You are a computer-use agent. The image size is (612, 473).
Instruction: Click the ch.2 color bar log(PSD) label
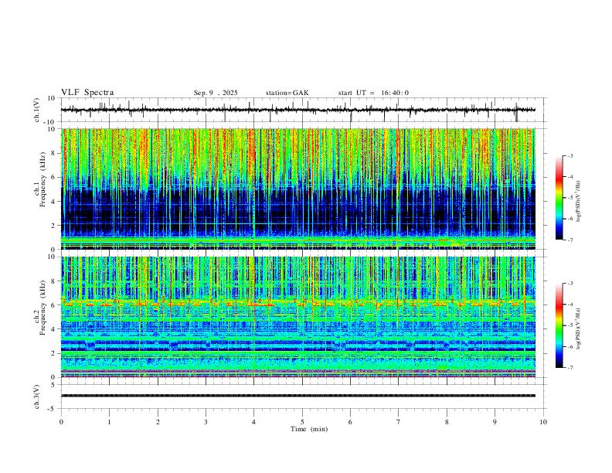(x=579, y=329)
